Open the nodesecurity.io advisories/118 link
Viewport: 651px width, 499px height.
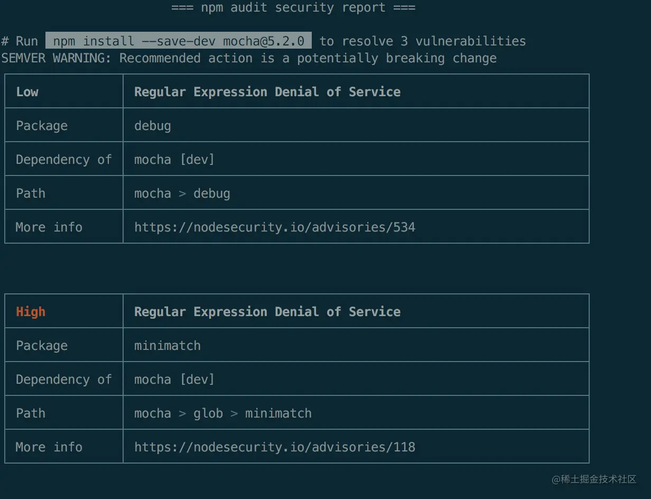(274, 447)
